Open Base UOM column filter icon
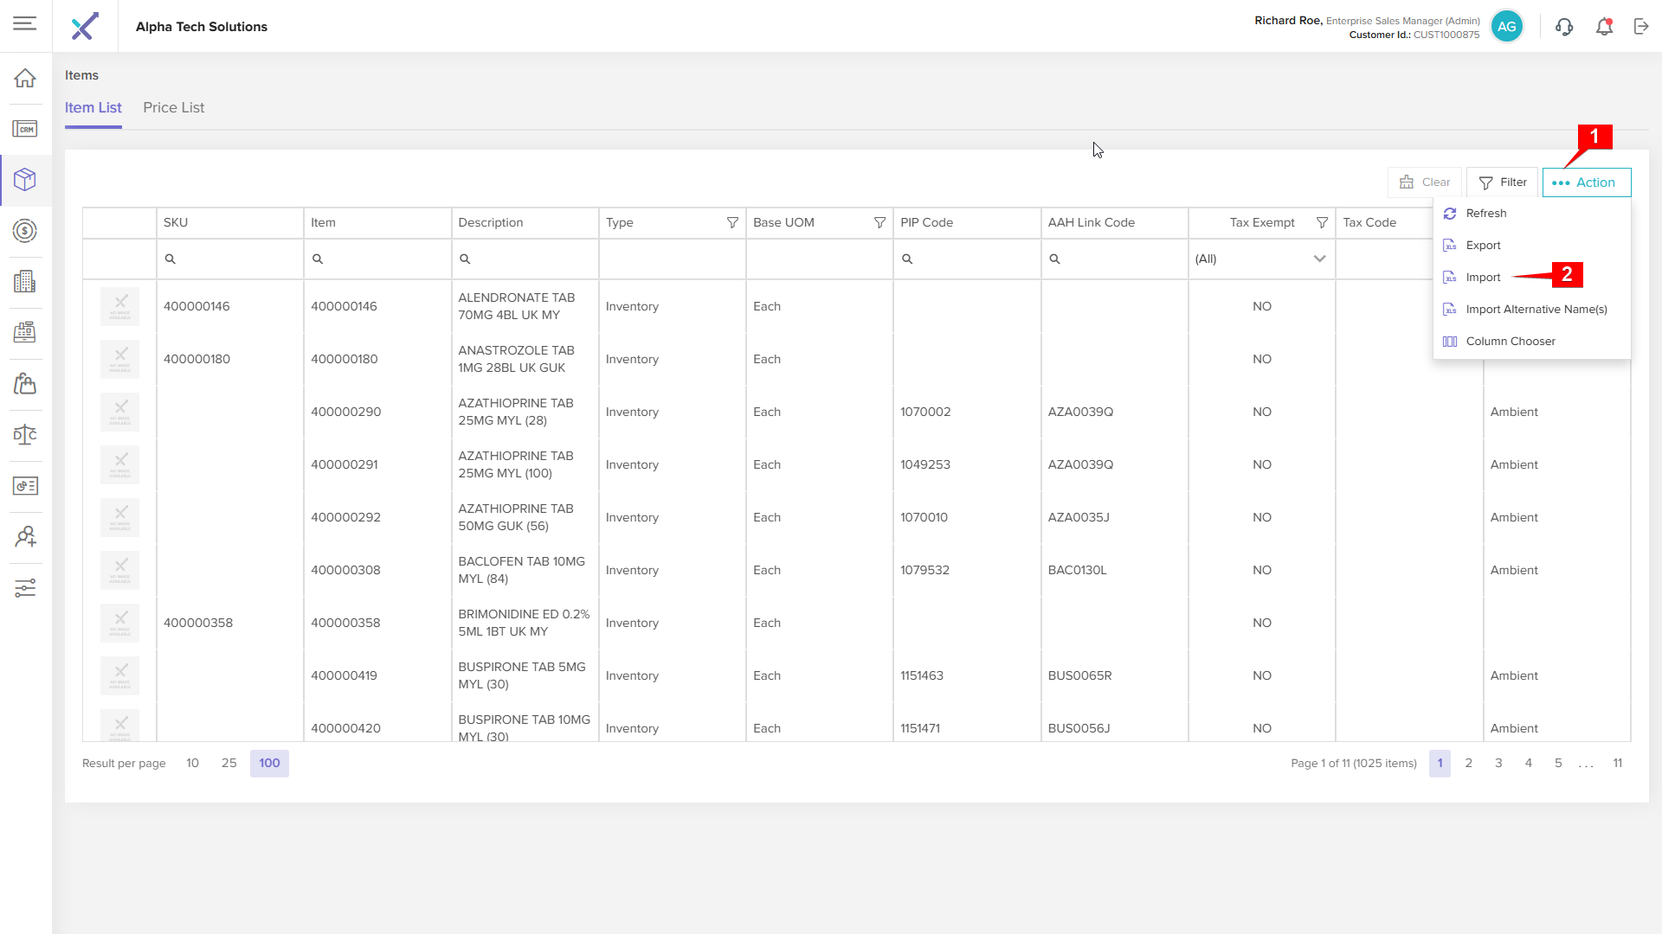Image resolution: width=1662 pixels, height=934 pixels. click(x=879, y=223)
